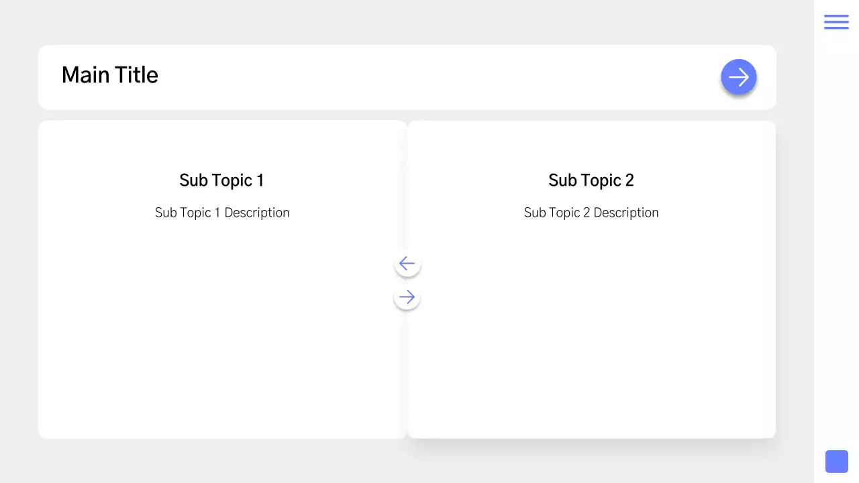Click the Sub Topic 1 Description text

pyautogui.click(x=221, y=213)
